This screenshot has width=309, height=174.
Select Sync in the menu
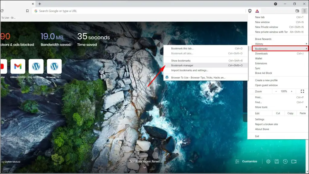point(278,68)
